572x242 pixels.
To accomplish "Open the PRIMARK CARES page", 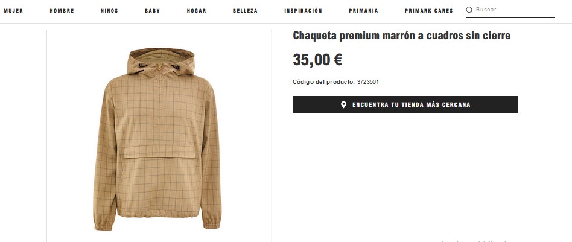I will tap(428, 11).
